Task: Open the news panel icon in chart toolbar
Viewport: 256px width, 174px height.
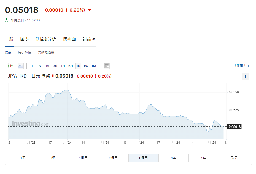Action: pyautogui.click(x=107, y=66)
